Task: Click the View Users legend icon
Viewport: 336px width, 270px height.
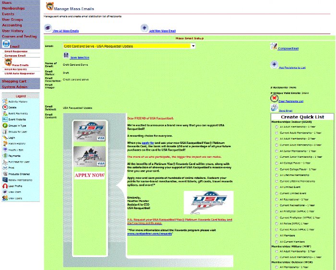Action: [5, 198]
